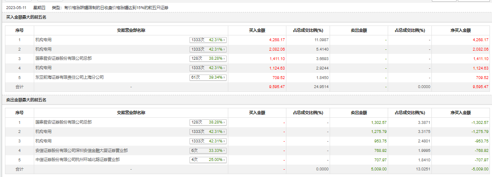Click the 卖出金额 column header in sell table
The width and height of the screenshot is (492, 177).
pos(358,113)
